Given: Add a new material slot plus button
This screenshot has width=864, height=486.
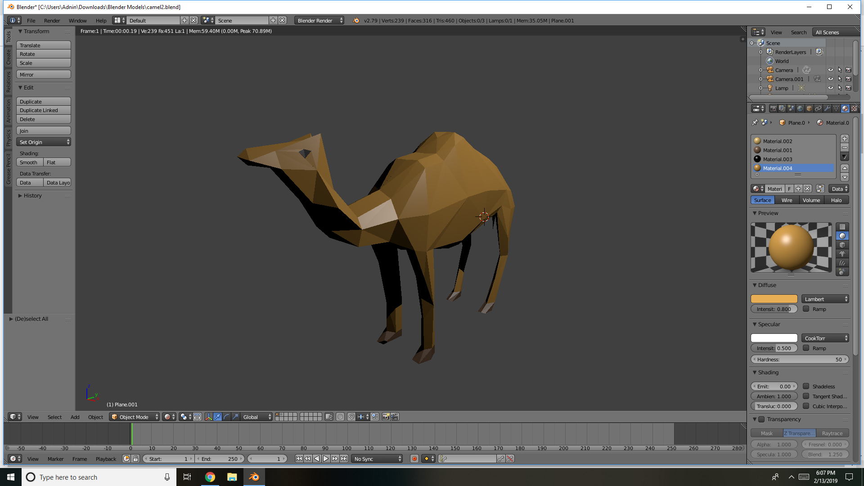Looking at the screenshot, I should (845, 139).
